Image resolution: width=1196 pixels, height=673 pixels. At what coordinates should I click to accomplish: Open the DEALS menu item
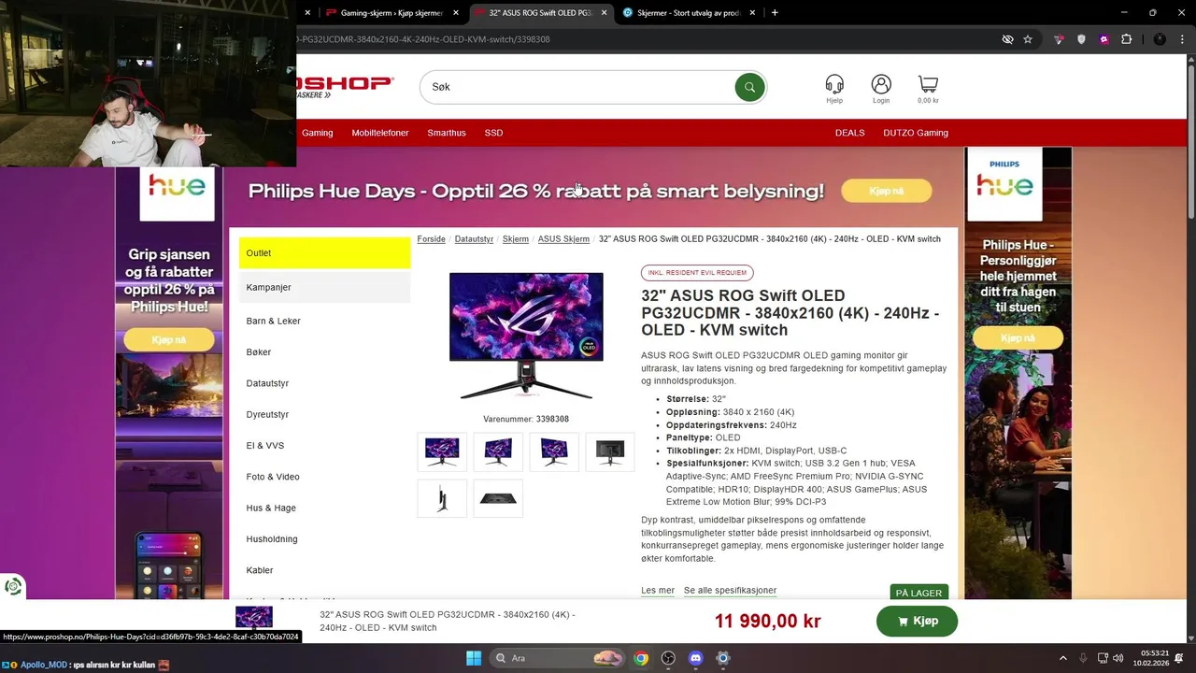(x=850, y=133)
